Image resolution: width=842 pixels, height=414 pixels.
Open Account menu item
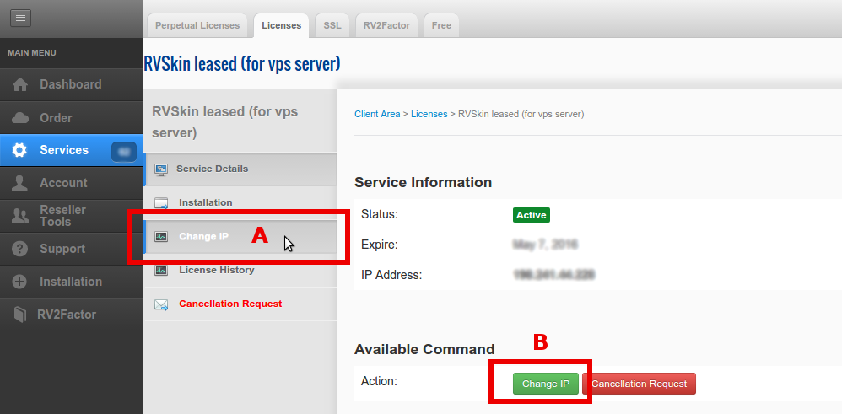[x=72, y=183]
